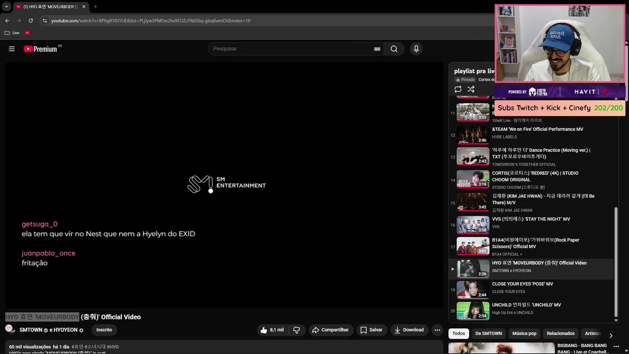Viewport: 629px width, 354px height.
Task: Select the Música pop filter chip
Action: coord(524,333)
